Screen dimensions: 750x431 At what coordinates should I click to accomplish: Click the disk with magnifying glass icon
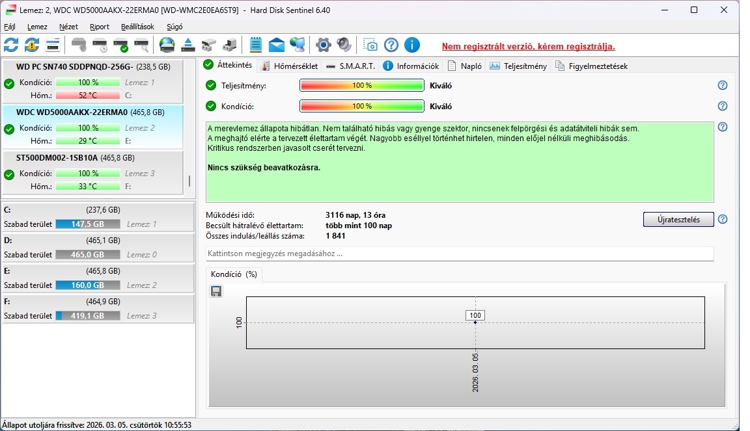141,46
